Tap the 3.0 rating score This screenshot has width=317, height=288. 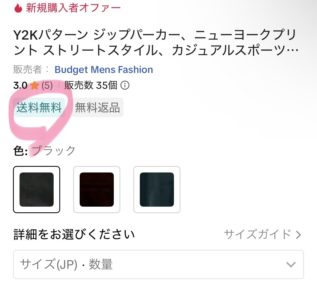[20, 85]
